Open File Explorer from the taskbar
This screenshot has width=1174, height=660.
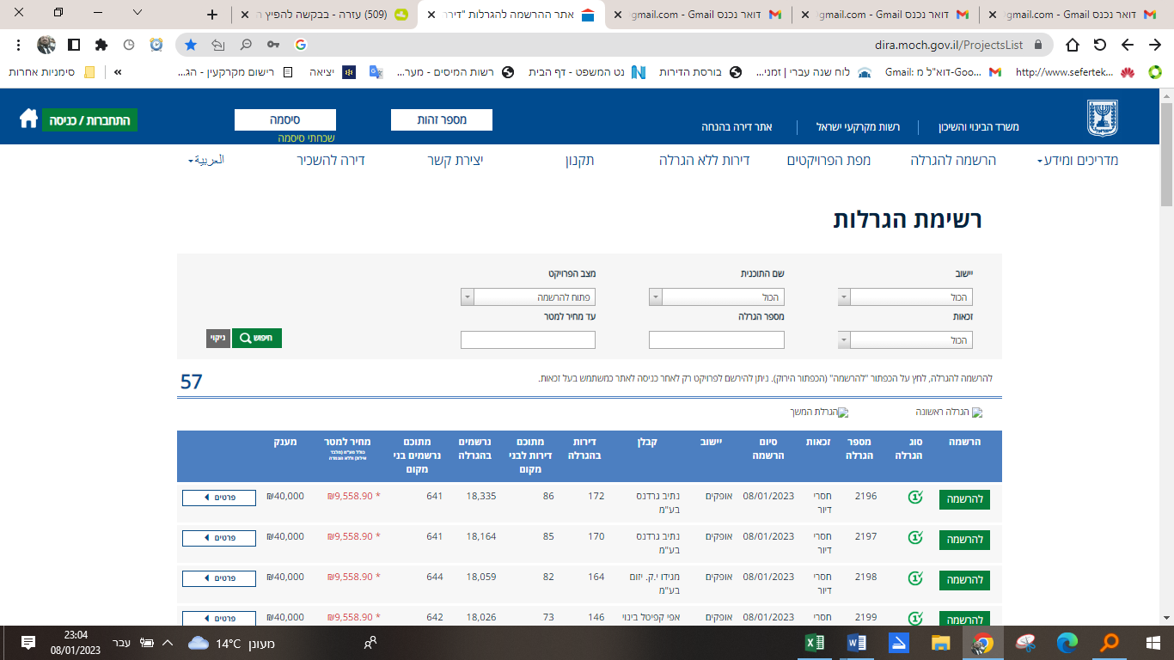point(941,642)
